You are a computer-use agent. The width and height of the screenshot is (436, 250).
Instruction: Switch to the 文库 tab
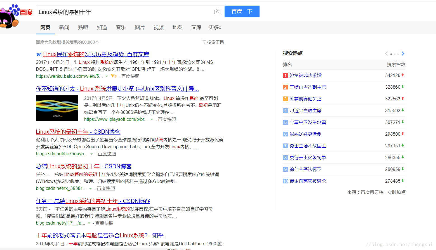coord(196,27)
